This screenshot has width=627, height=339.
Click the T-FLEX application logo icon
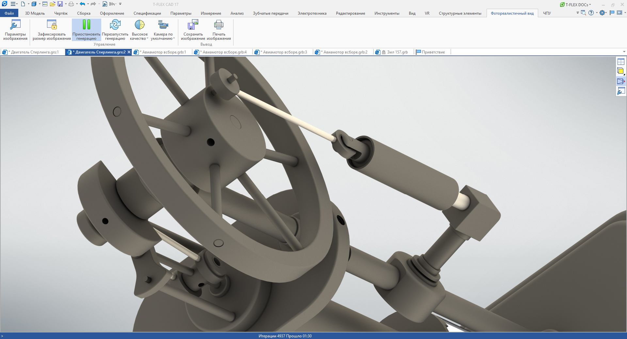pyautogui.click(x=5, y=4)
